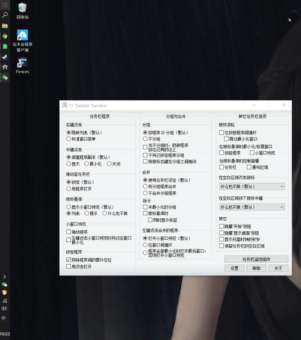Viewport: 301px width, 340px height.
Task: Click the 任务栏监控插件 button
Action: click(x=256, y=259)
